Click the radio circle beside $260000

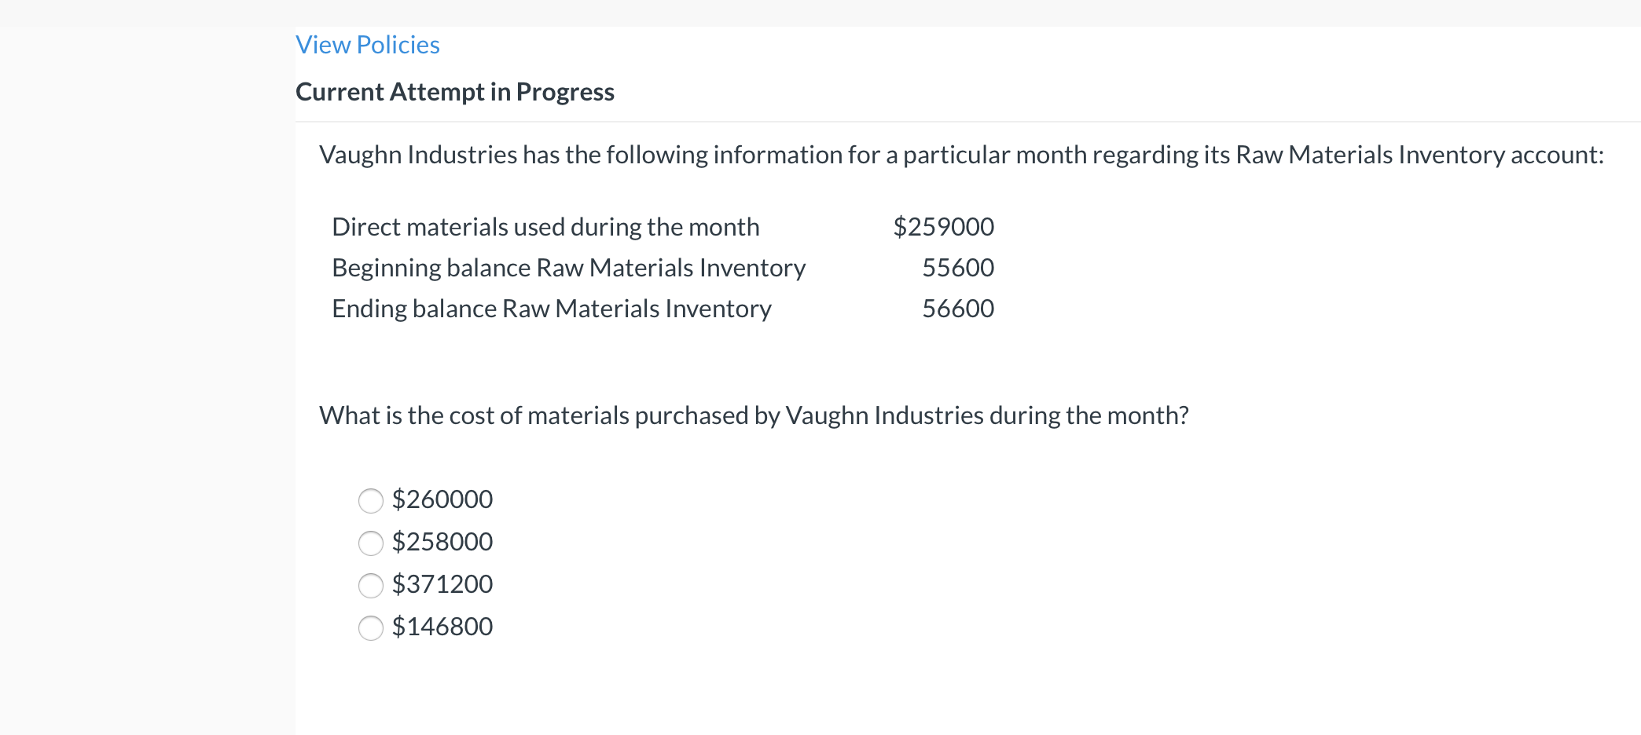pyautogui.click(x=371, y=500)
